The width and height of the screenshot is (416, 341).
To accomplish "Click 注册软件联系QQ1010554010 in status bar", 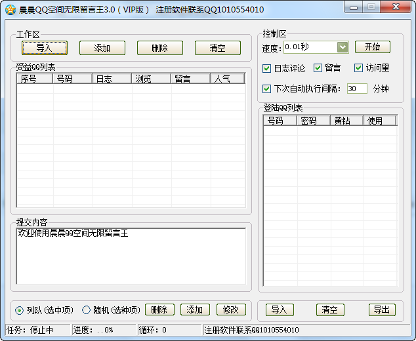I will click(251, 330).
